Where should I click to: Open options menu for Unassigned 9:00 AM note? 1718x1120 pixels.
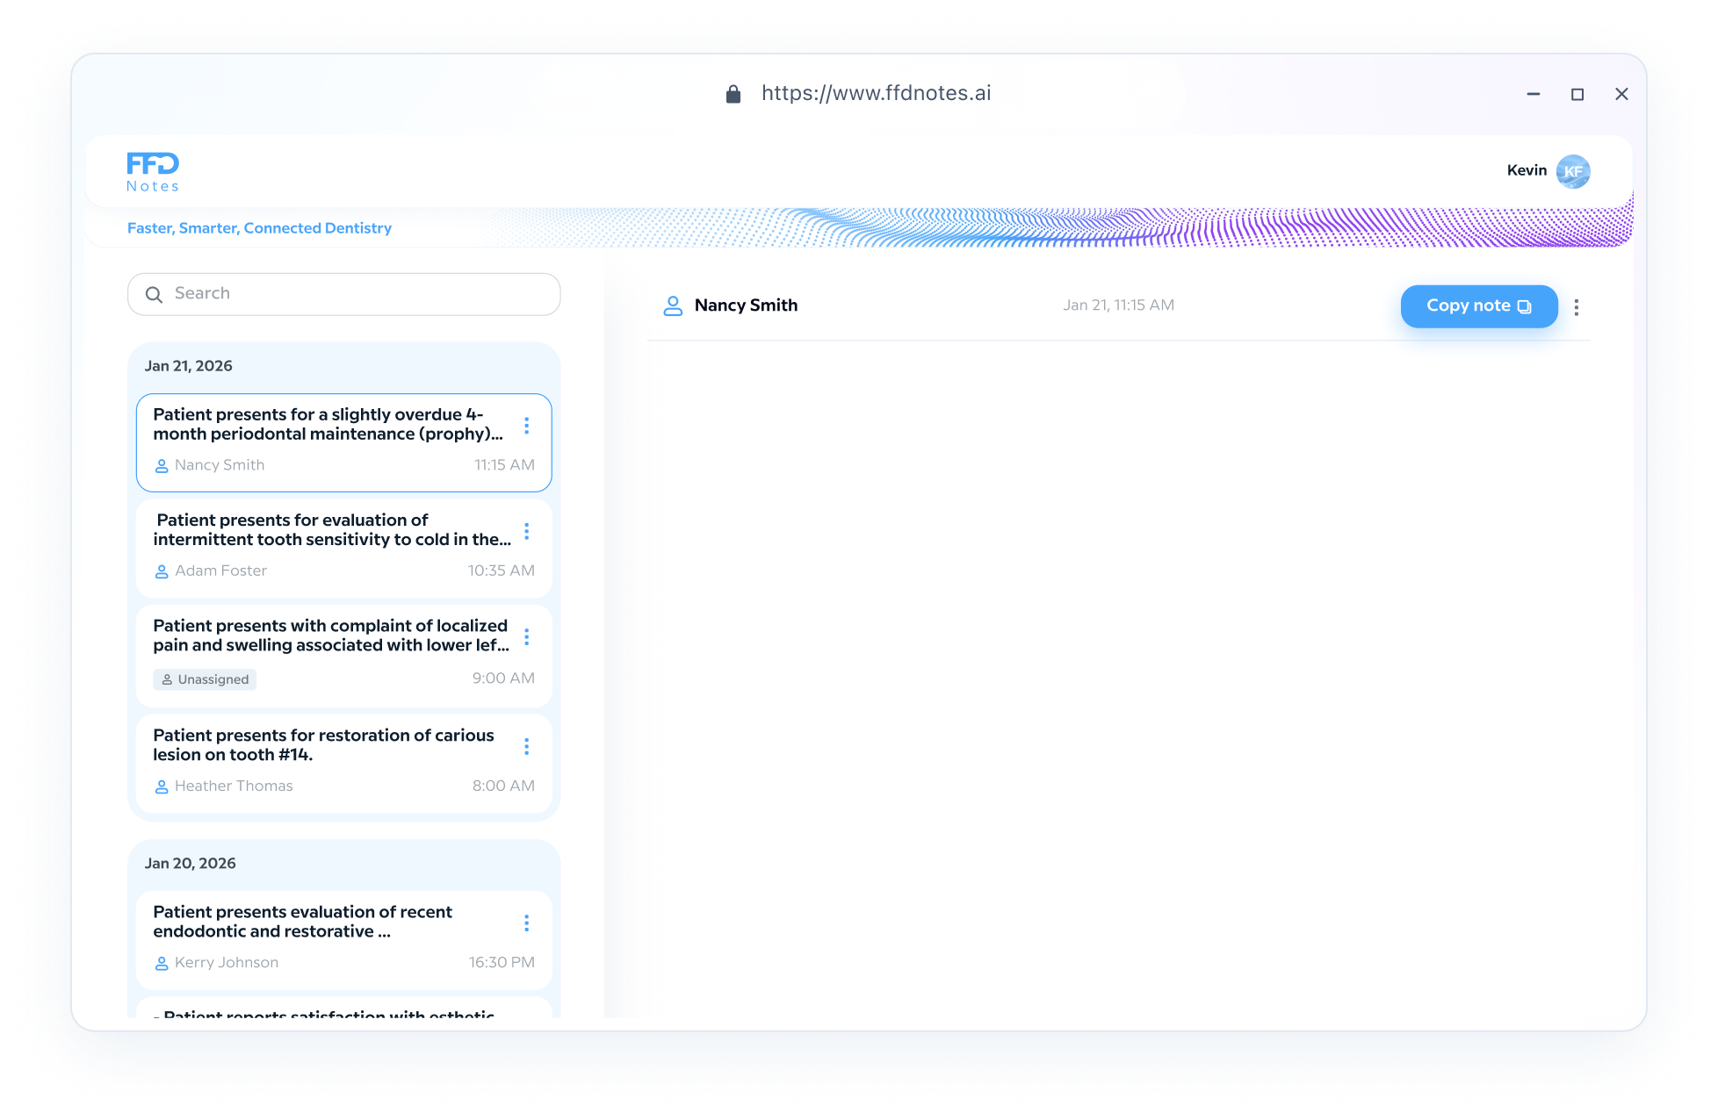pos(526,636)
